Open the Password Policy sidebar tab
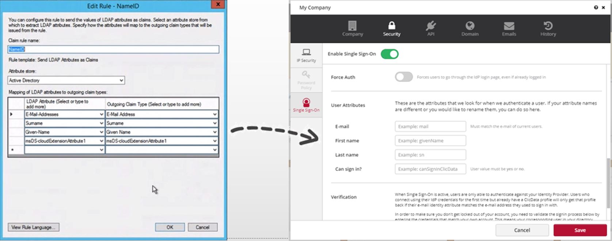 [306, 80]
